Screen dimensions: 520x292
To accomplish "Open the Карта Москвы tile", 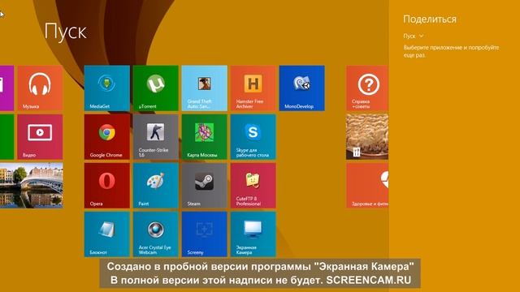I will (x=204, y=137).
